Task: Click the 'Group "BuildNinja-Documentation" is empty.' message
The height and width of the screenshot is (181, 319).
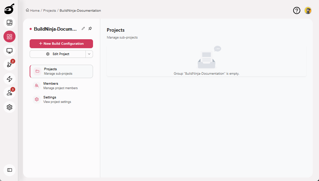Action: click(x=206, y=74)
